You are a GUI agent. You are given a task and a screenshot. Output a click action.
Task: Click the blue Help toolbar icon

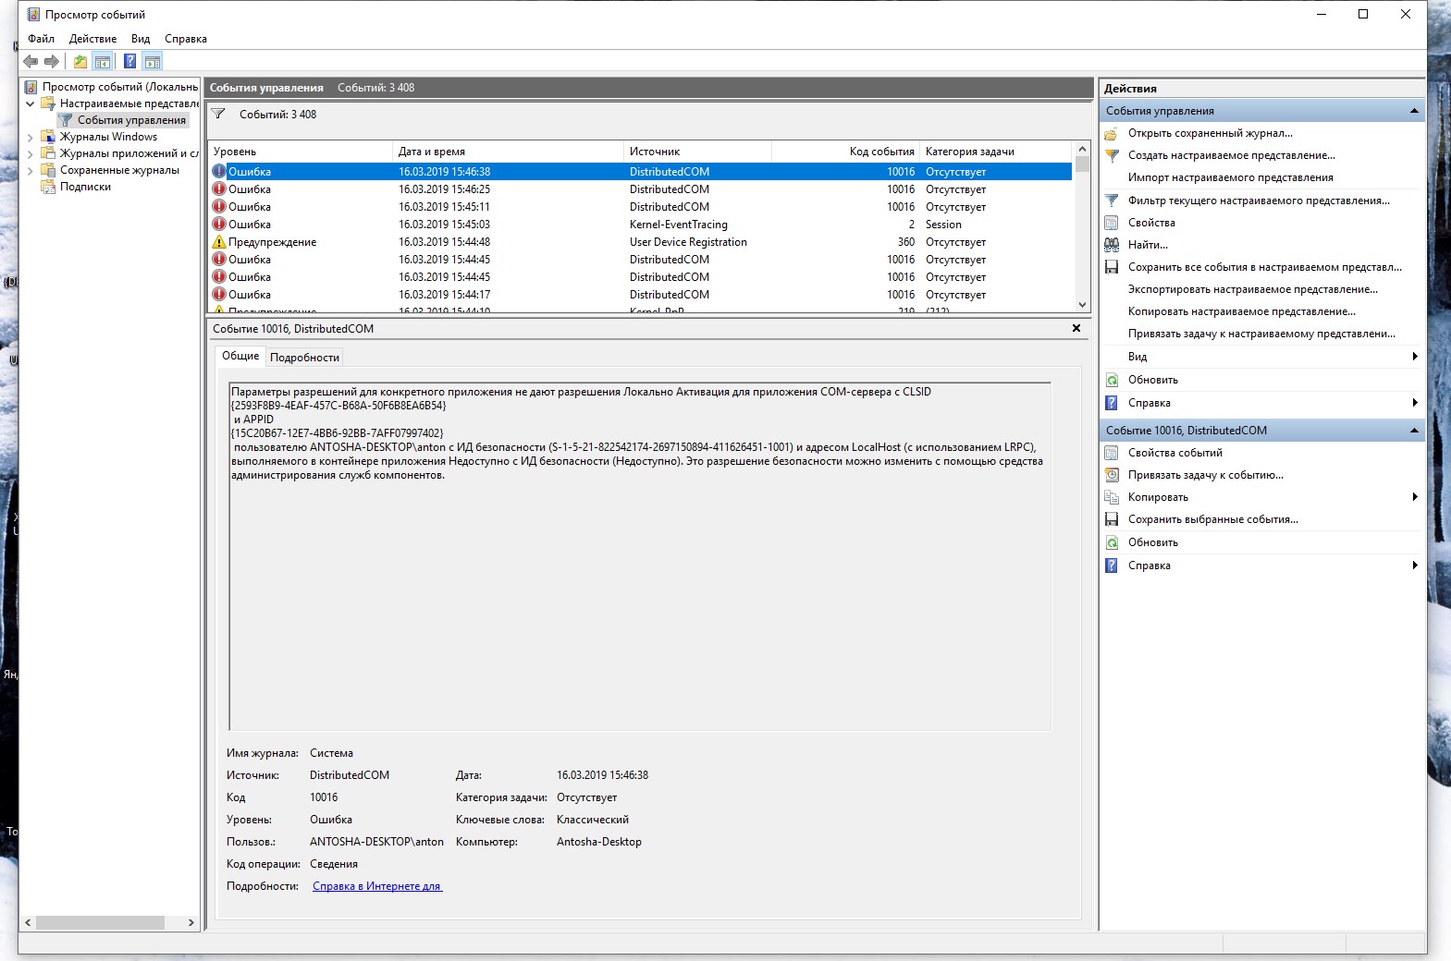[x=130, y=62]
